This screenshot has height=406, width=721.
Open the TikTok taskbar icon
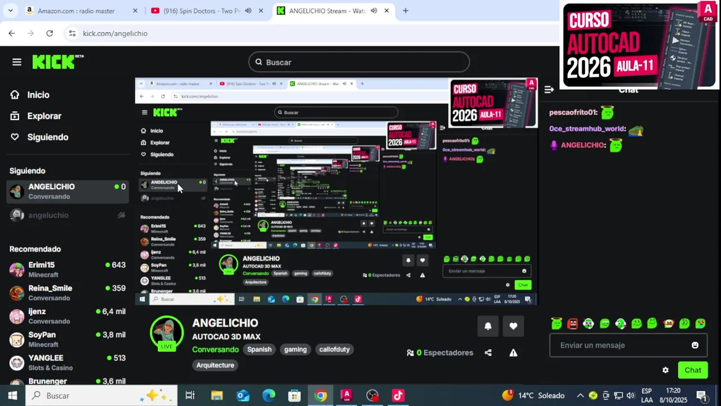[x=398, y=395]
